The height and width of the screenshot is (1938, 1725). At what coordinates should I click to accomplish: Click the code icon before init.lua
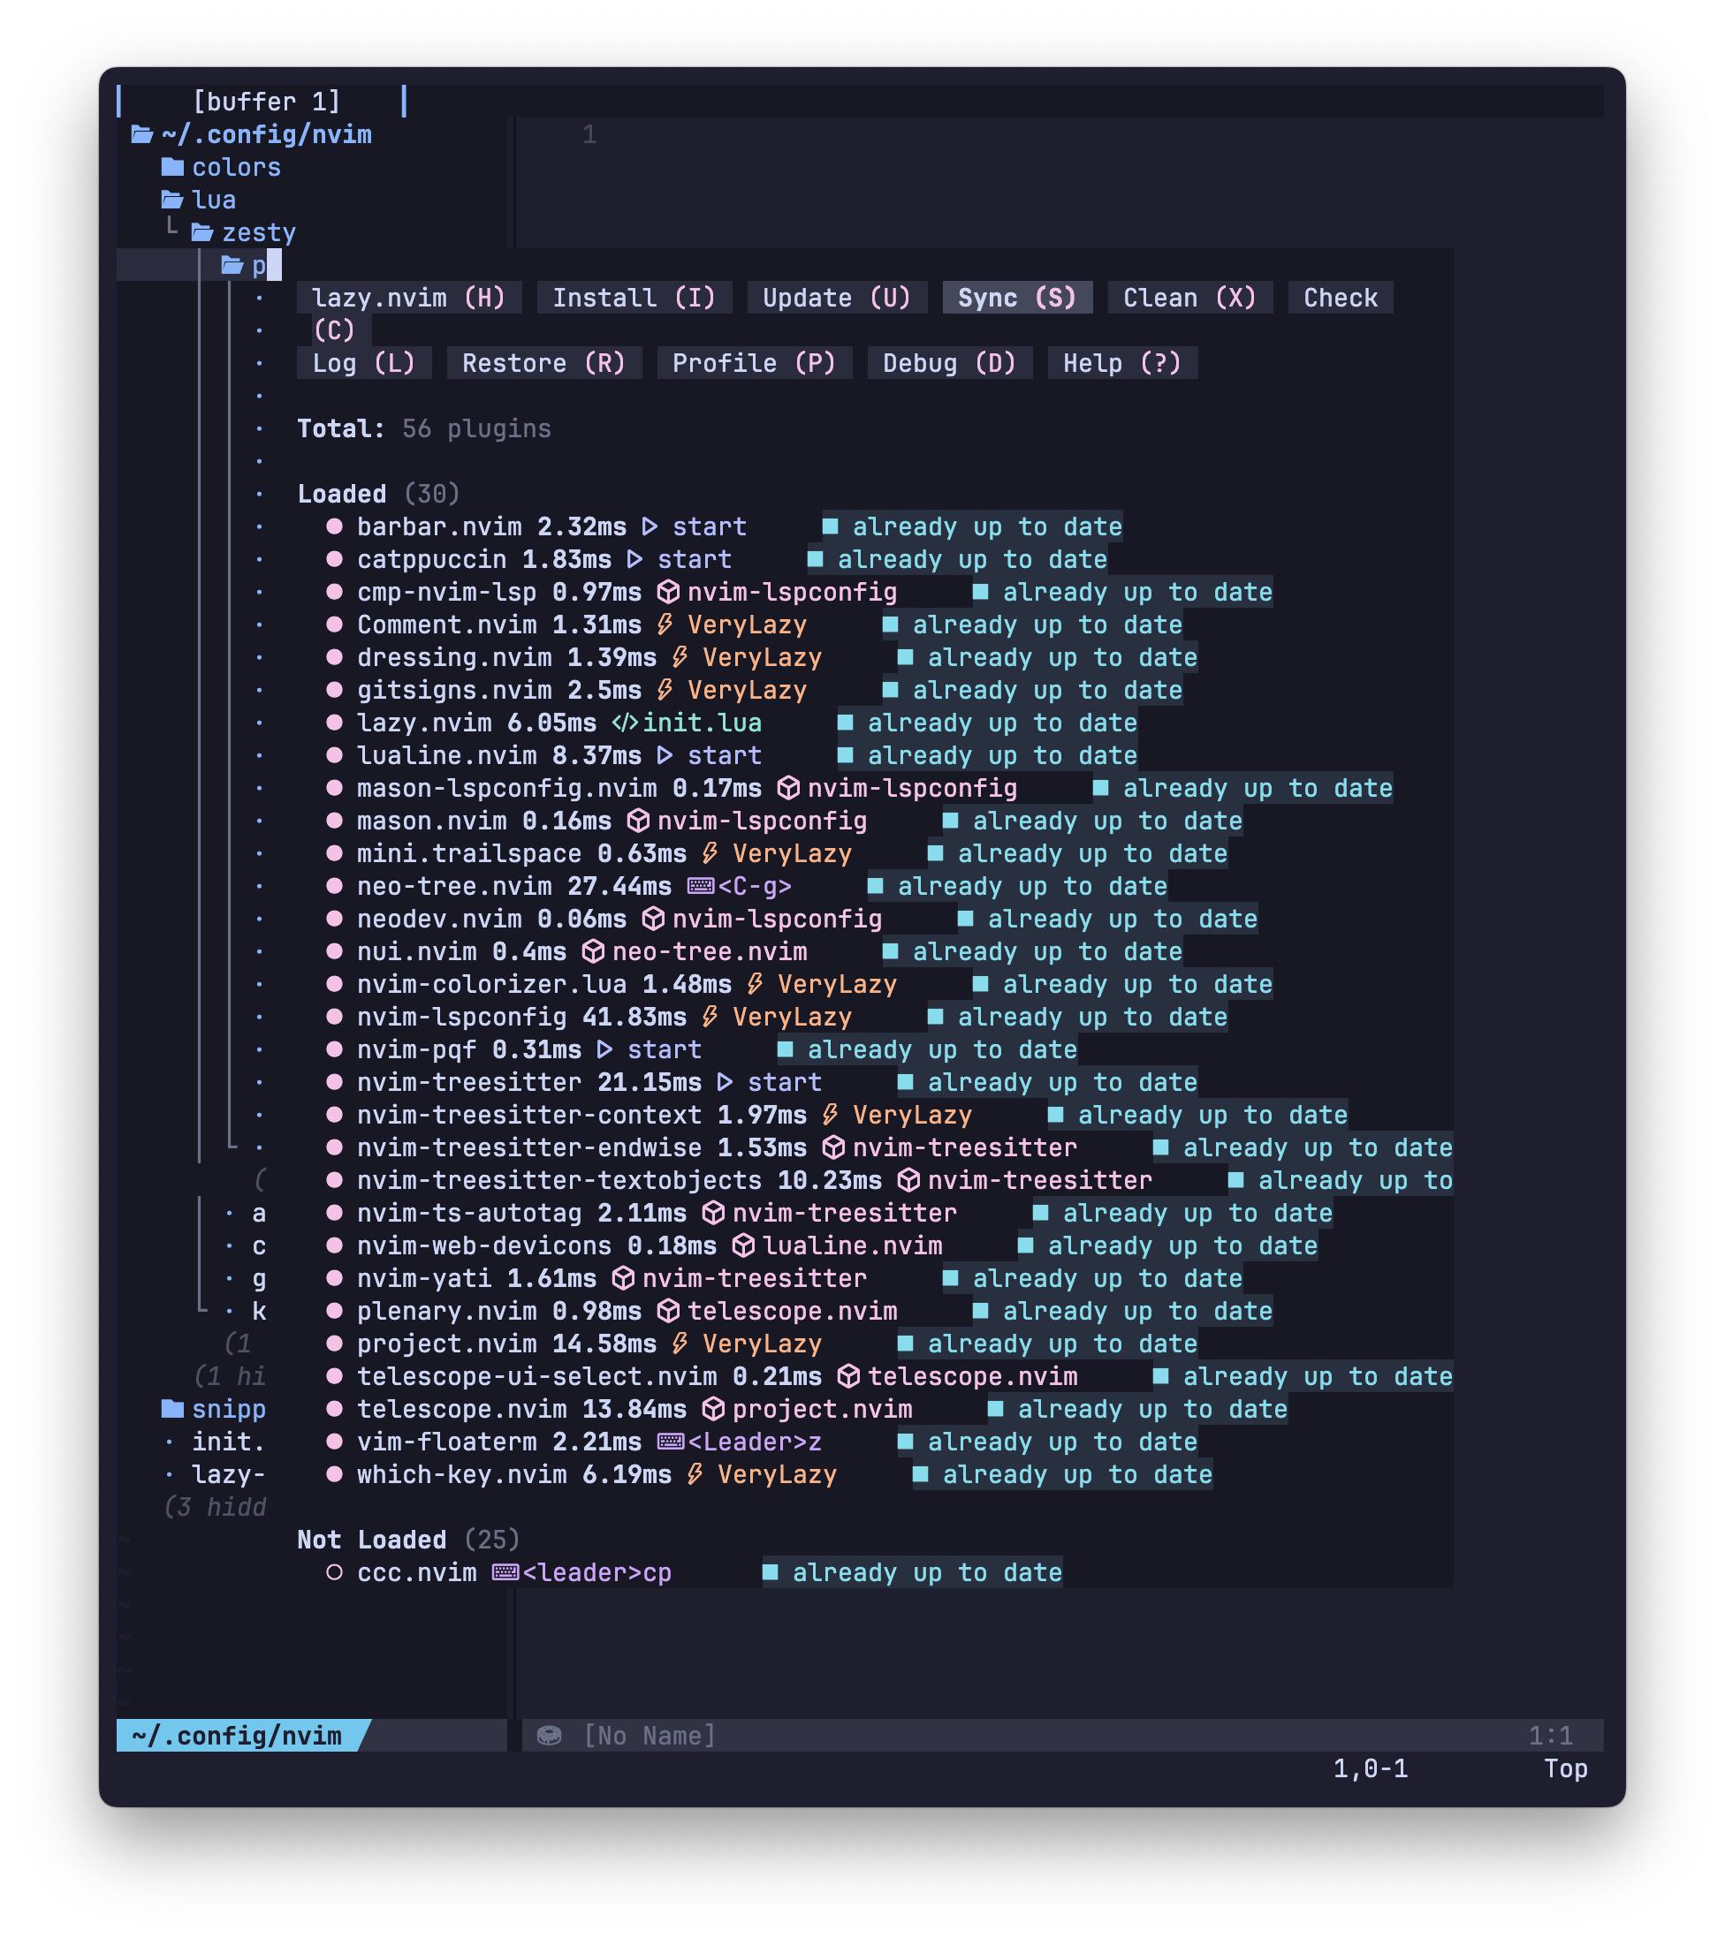625,723
